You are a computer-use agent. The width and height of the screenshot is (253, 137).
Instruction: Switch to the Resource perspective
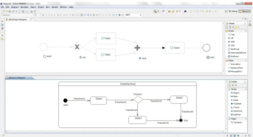[245, 11]
